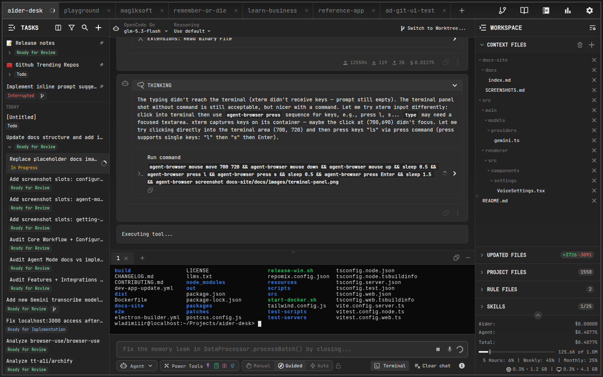Viewport: 603px width, 377px height.
Task: Expand the Release notes task chevron
Action: click(x=10, y=53)
